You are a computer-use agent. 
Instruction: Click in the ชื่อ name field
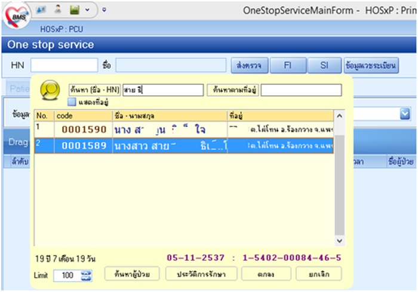[171, 65]
